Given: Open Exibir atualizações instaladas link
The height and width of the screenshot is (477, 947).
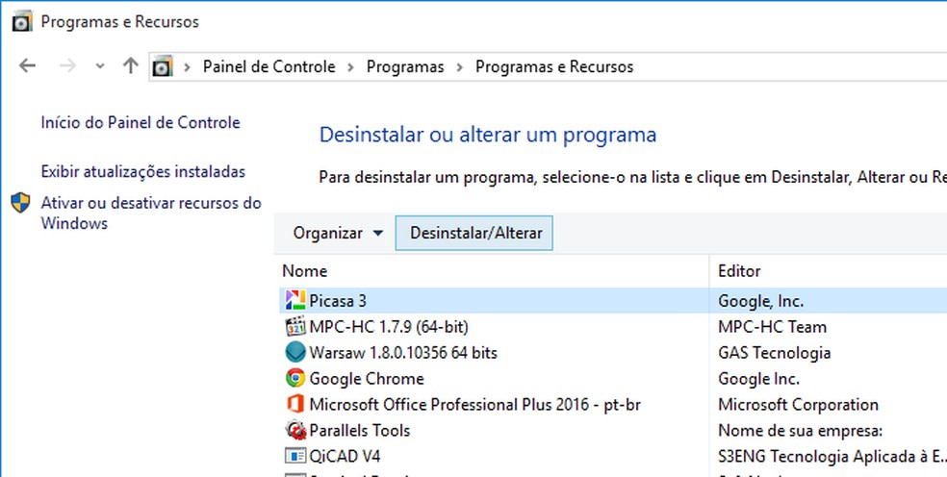Looking at the screenshot, I should pos(143,171).
